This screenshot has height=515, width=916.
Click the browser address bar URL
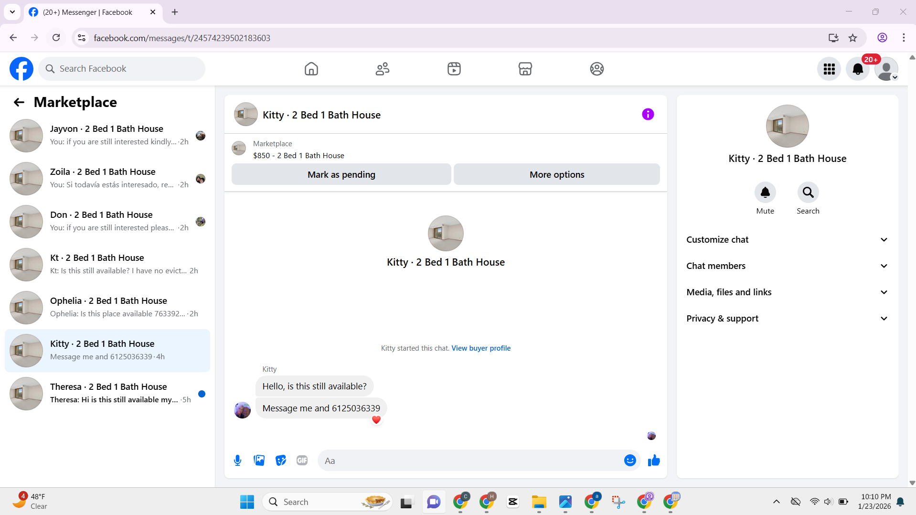(x=182, y=38)
